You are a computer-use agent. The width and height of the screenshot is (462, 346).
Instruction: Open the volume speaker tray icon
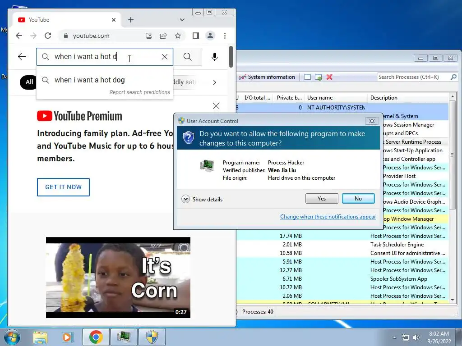coord(416,337)
